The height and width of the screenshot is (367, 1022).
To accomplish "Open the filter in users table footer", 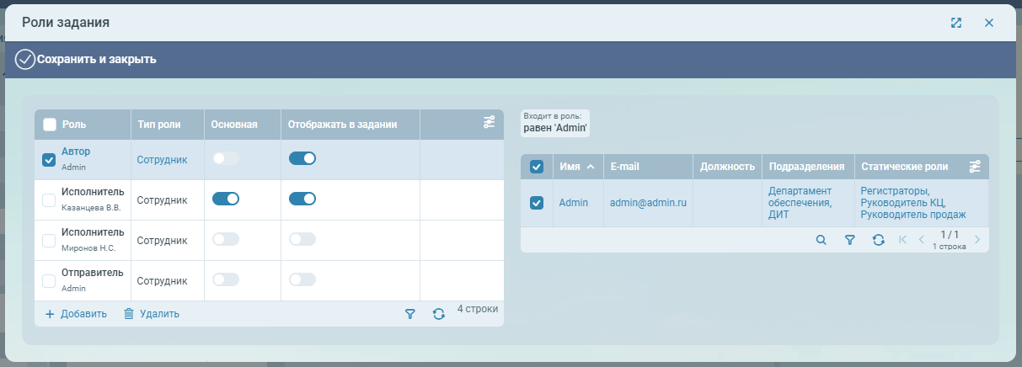I will click(x=850, y=240).
